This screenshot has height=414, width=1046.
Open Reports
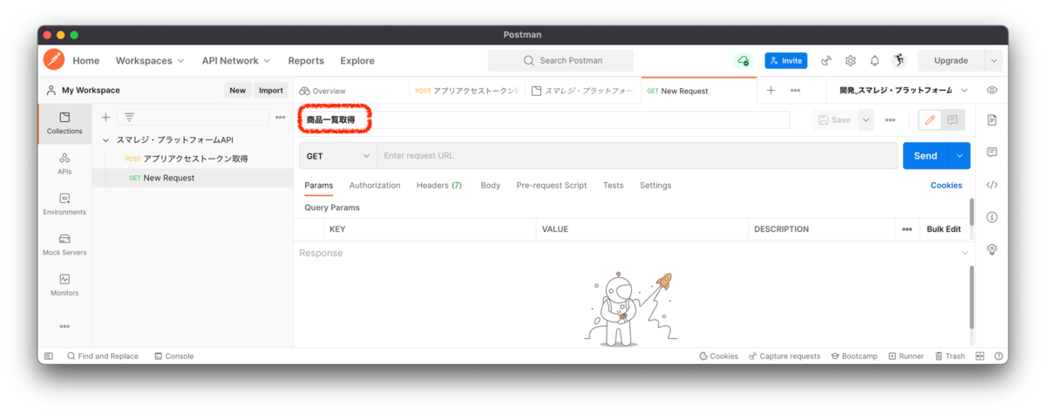click(x=306, y=60)
